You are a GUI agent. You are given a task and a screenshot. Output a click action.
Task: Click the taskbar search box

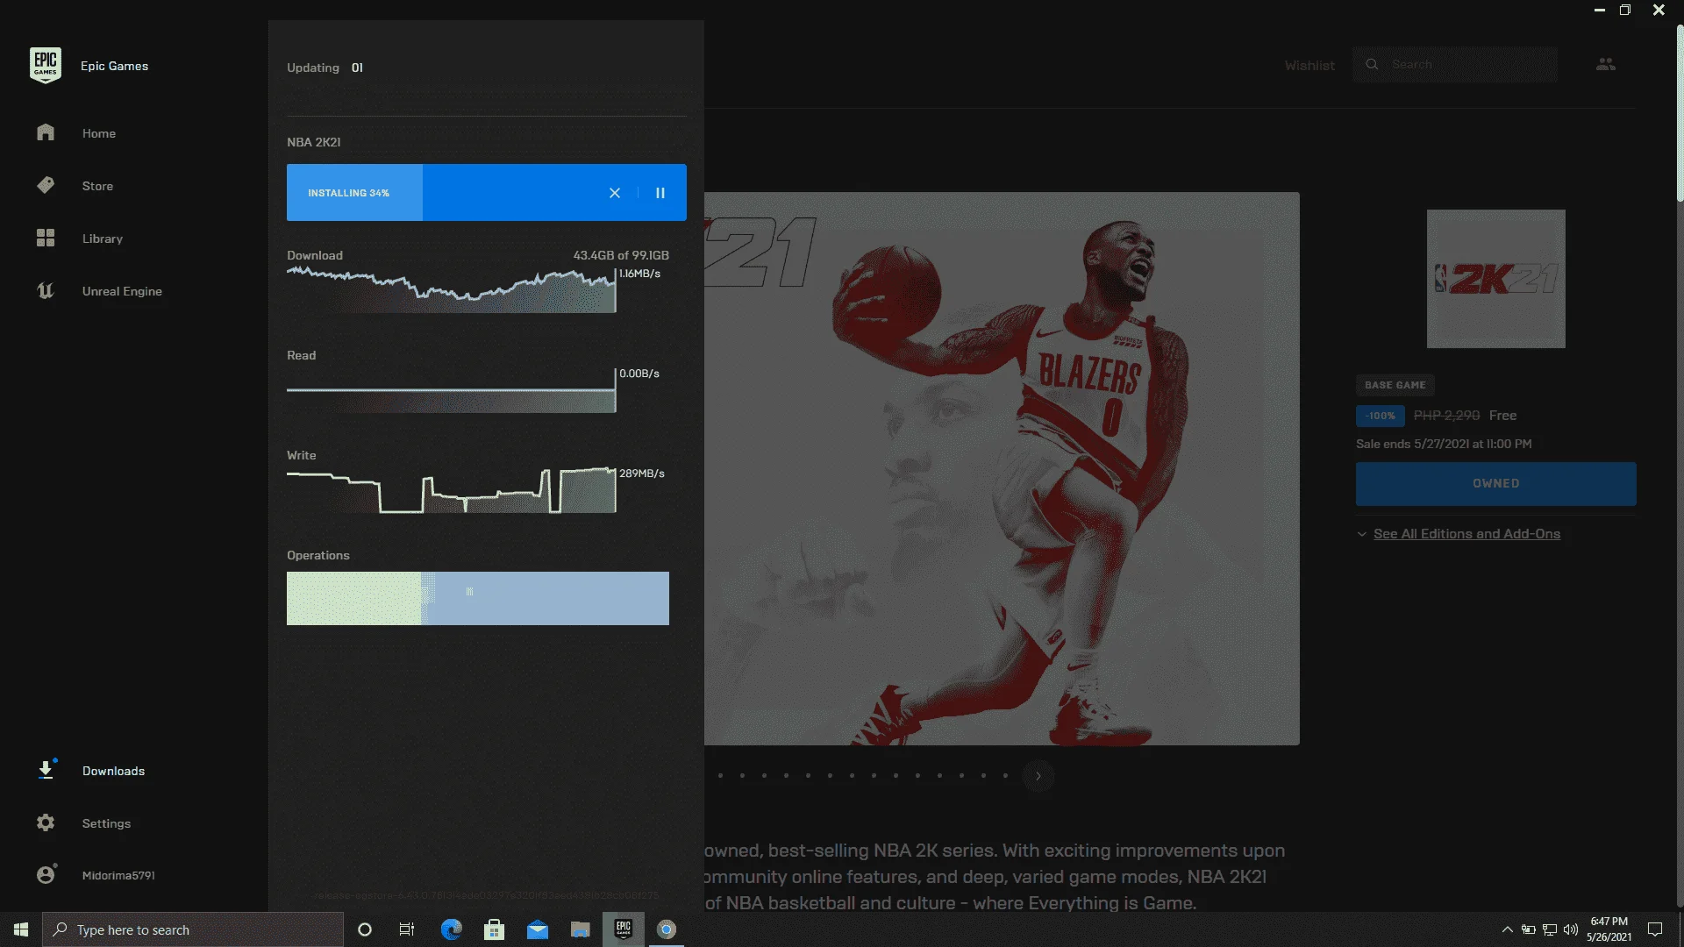193,929
